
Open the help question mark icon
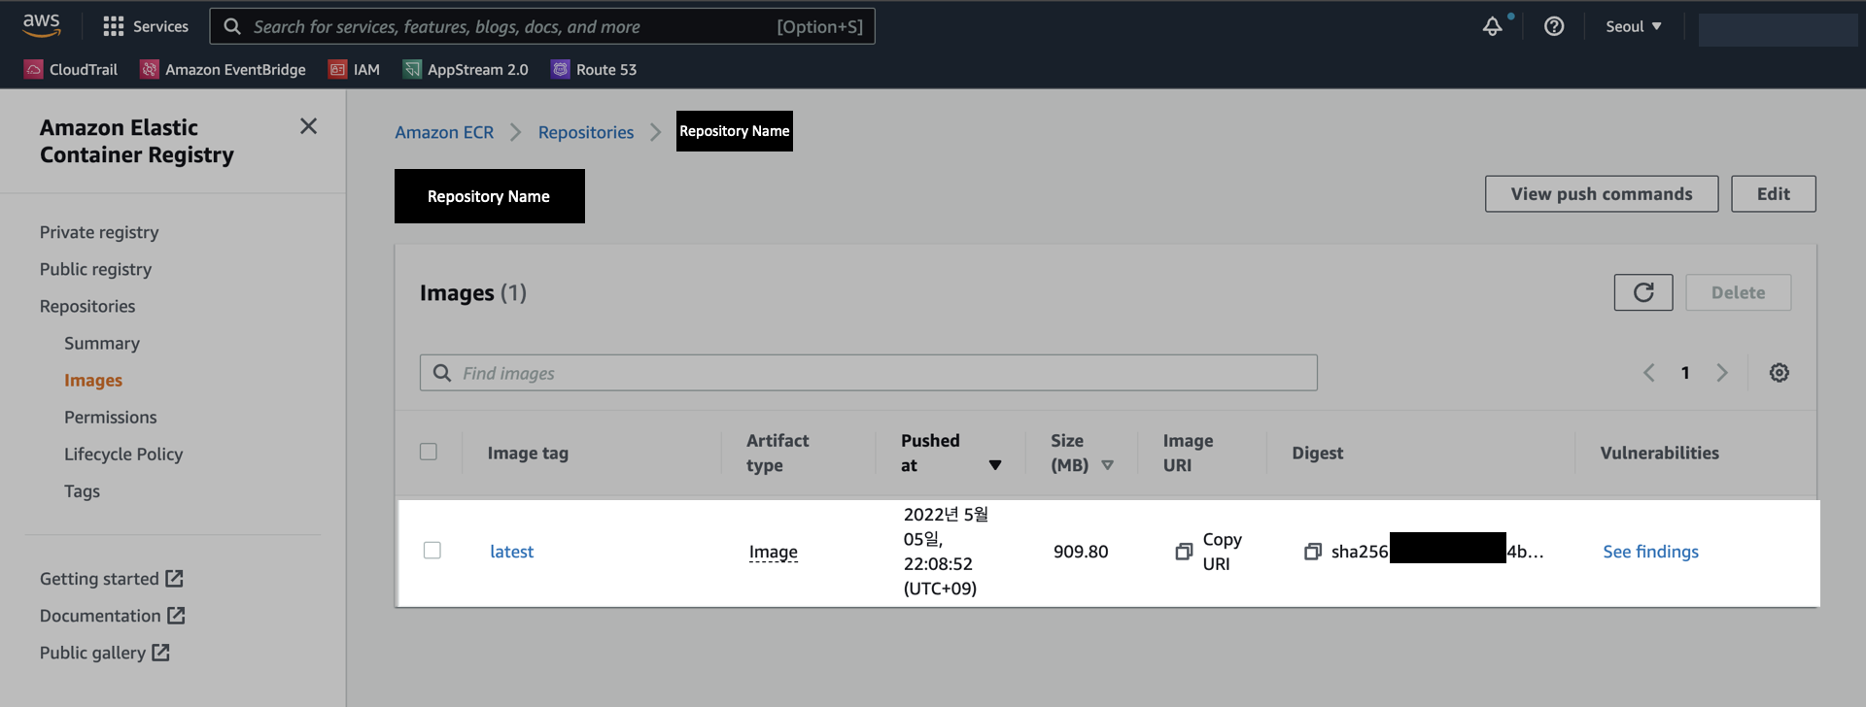coord(1553,26)
